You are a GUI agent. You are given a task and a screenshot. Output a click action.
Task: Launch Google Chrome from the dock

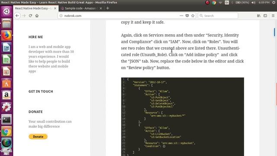point(6,131)
